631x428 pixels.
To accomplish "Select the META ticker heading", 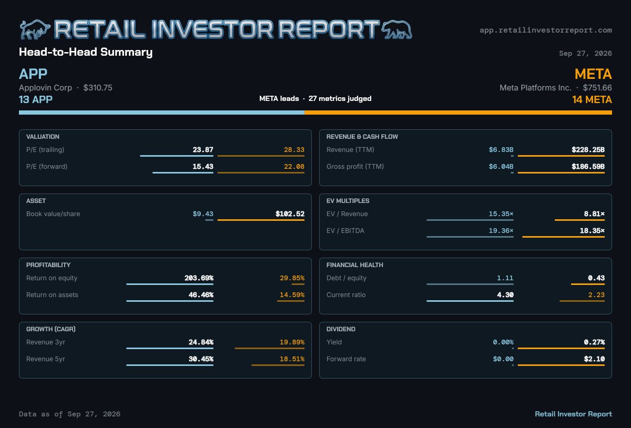I will pyautogui.click(x=593, y=74).
